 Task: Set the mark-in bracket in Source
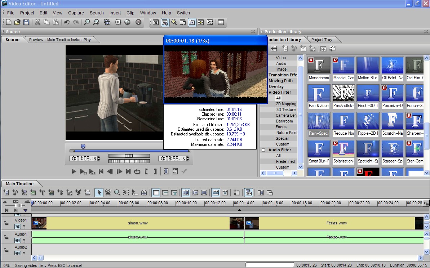click(146, 171)
